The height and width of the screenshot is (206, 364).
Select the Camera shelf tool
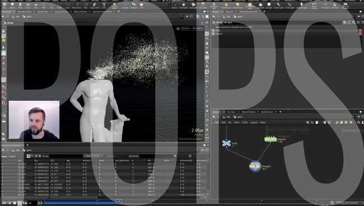(x=175, y=5)
